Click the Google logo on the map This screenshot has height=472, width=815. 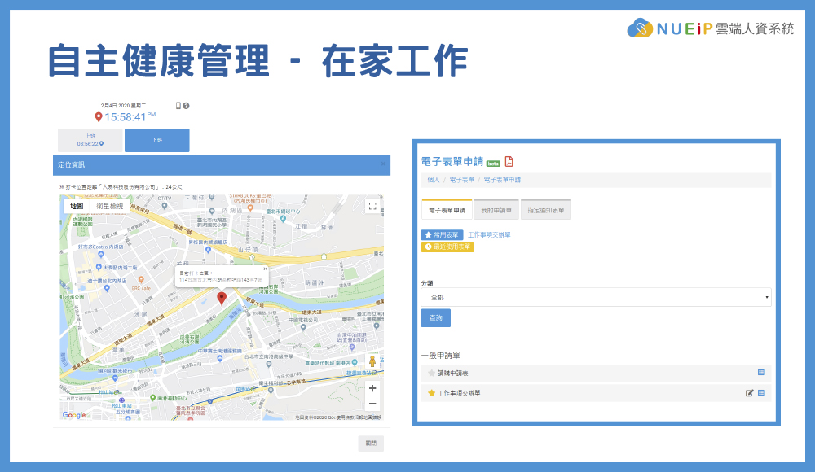pyautogui.click(x=74, y=415)
